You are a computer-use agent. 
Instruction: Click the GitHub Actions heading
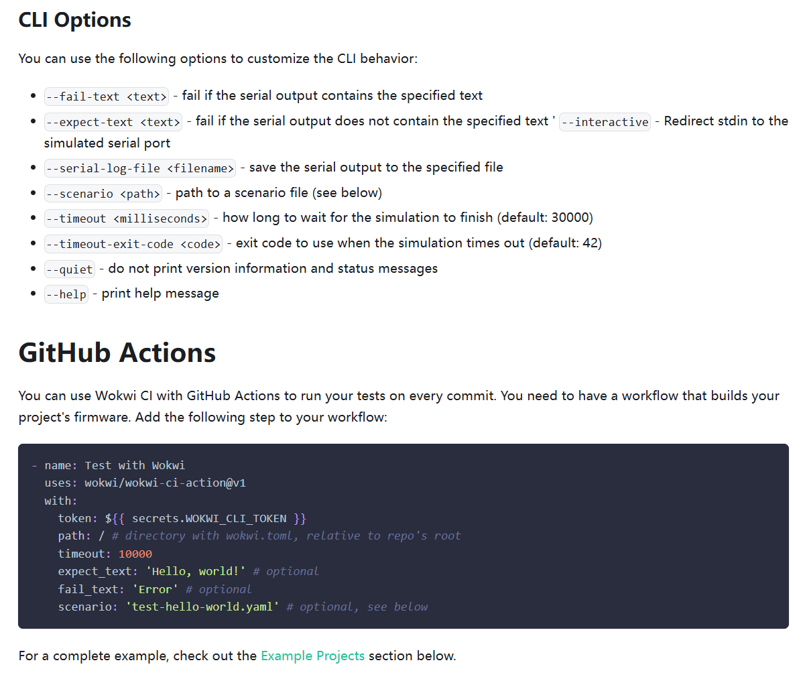[x=117, y=353]
